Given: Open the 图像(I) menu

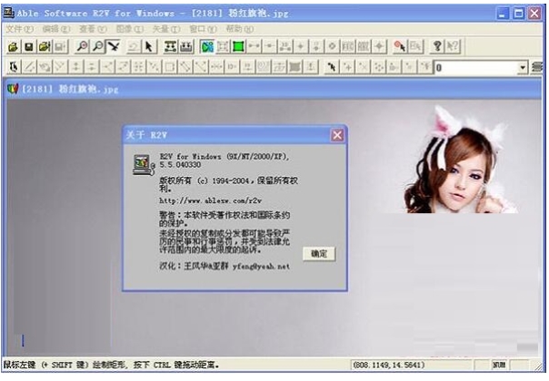Looking at the screenshot, I should (130, 29).
